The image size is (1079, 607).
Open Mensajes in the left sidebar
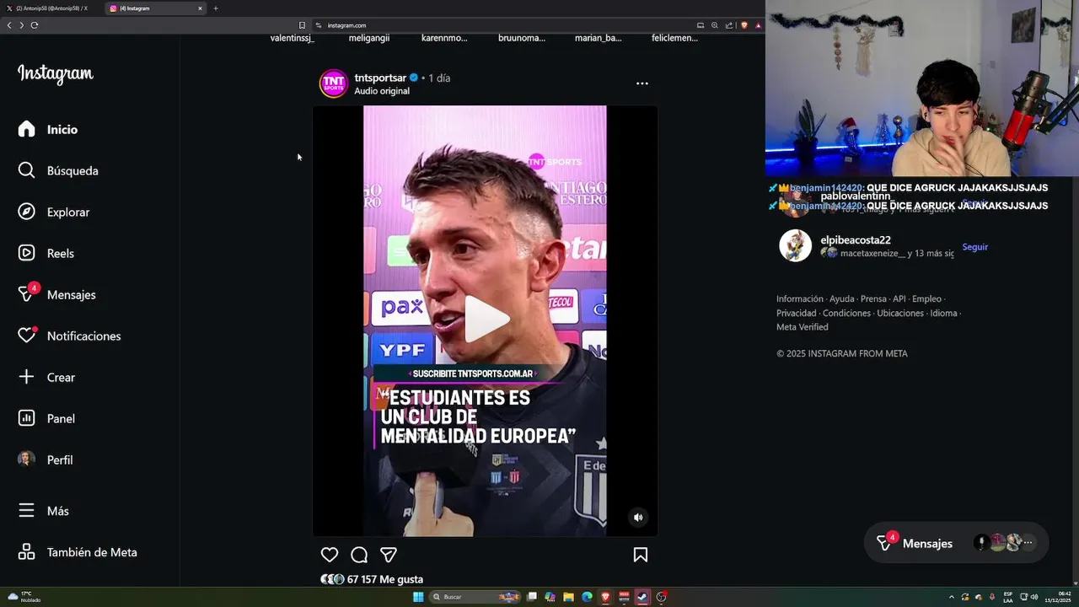pyautogui.click(x=56, y=294)
